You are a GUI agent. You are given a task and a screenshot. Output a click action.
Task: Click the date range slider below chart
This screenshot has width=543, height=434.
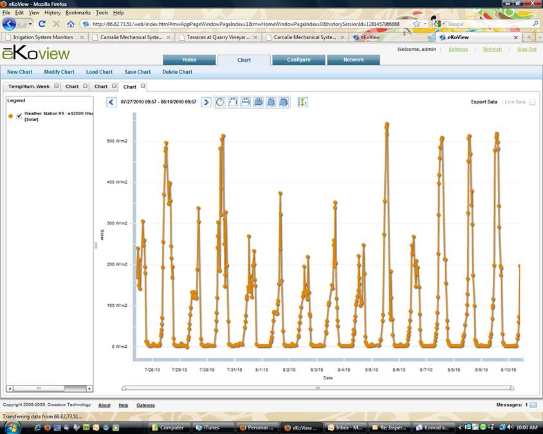point(318,388)
